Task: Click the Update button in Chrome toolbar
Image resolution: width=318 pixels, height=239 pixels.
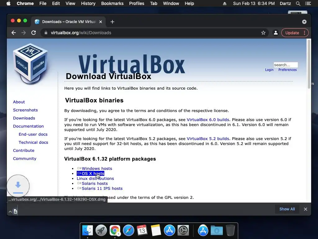Action: coord(292,33)
